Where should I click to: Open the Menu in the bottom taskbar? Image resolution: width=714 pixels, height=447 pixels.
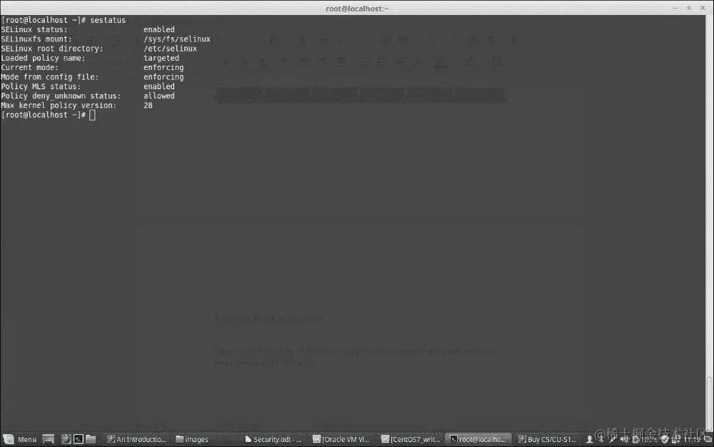click(x=21, y=439)
